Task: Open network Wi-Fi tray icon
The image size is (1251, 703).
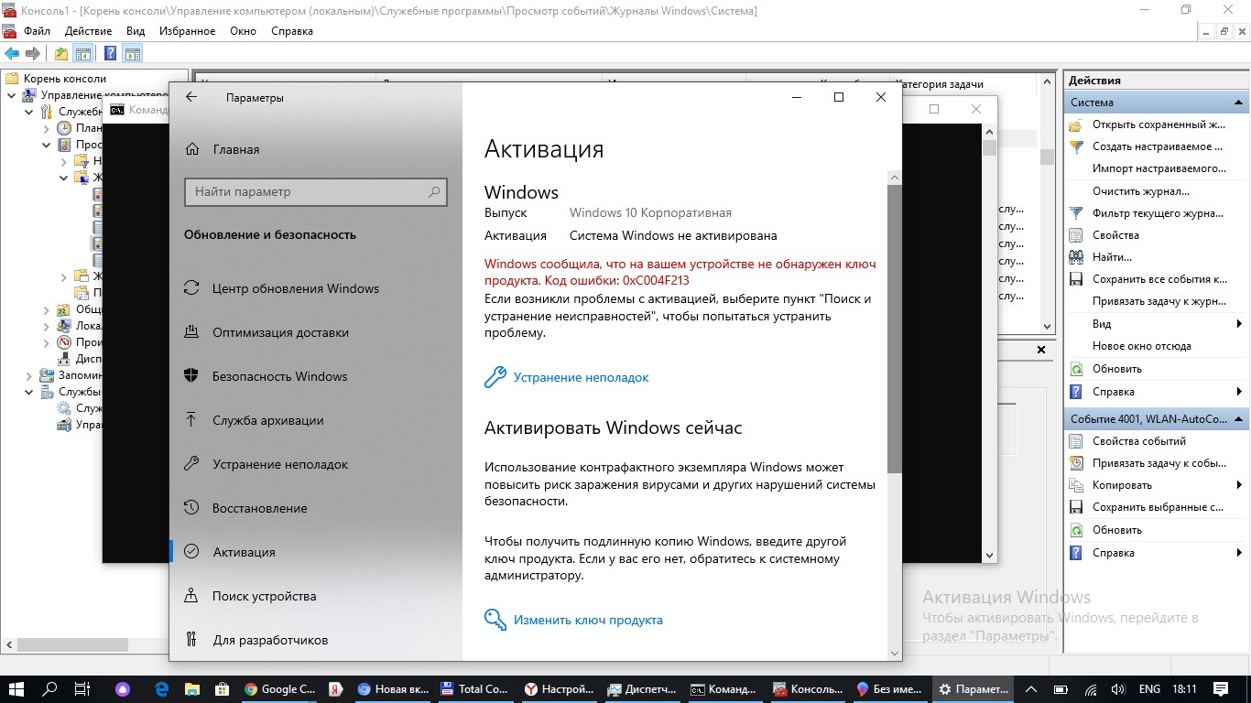Action: point(1091,689)
